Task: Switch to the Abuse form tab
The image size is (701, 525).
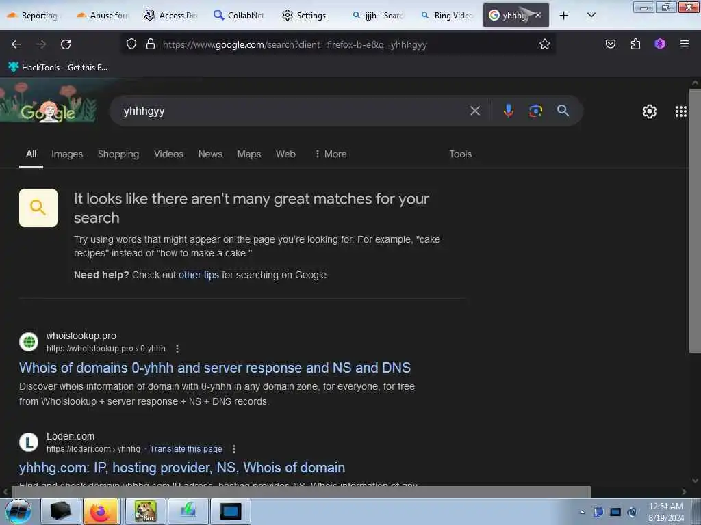Action: click(103, 16)
